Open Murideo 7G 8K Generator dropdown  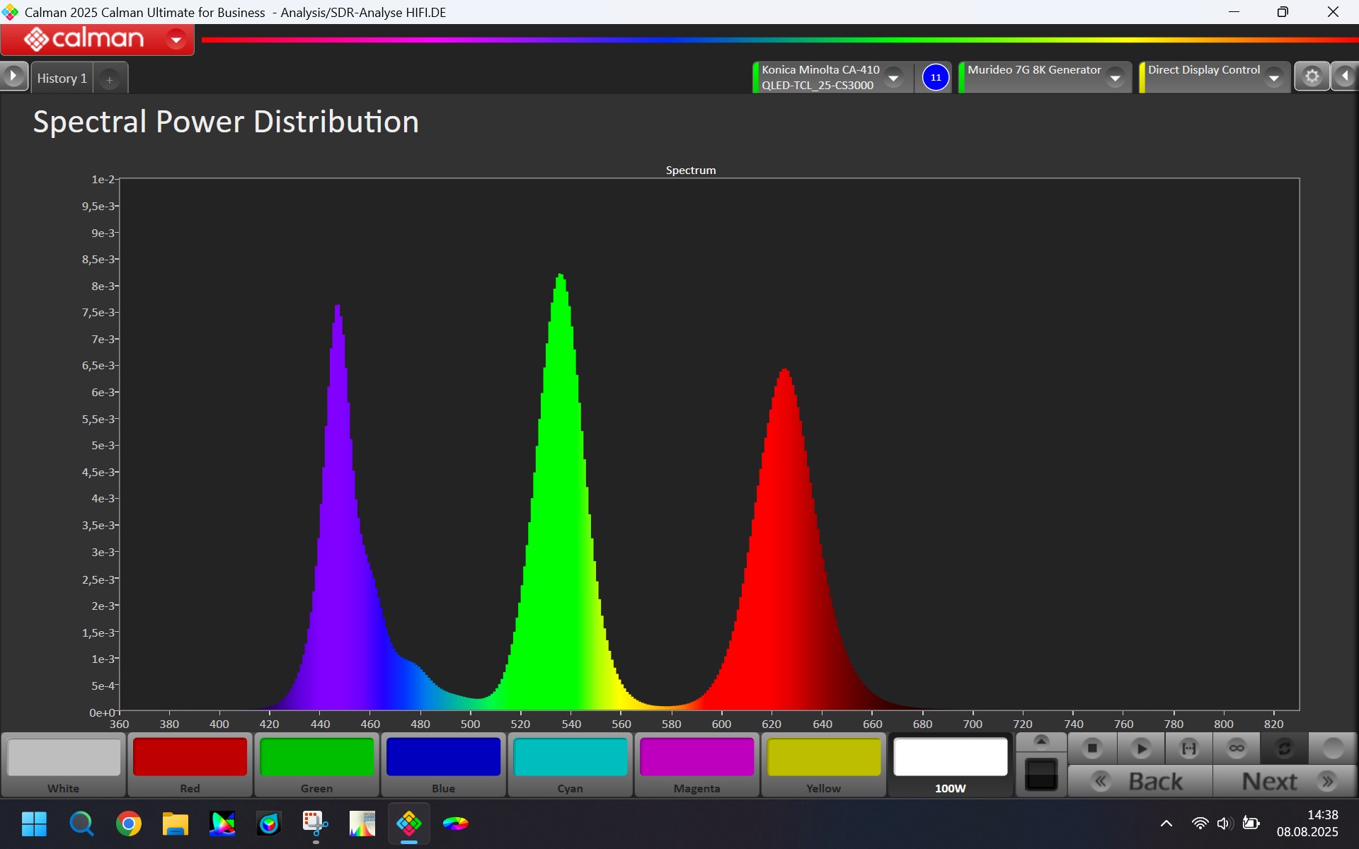pos(1116,77)
